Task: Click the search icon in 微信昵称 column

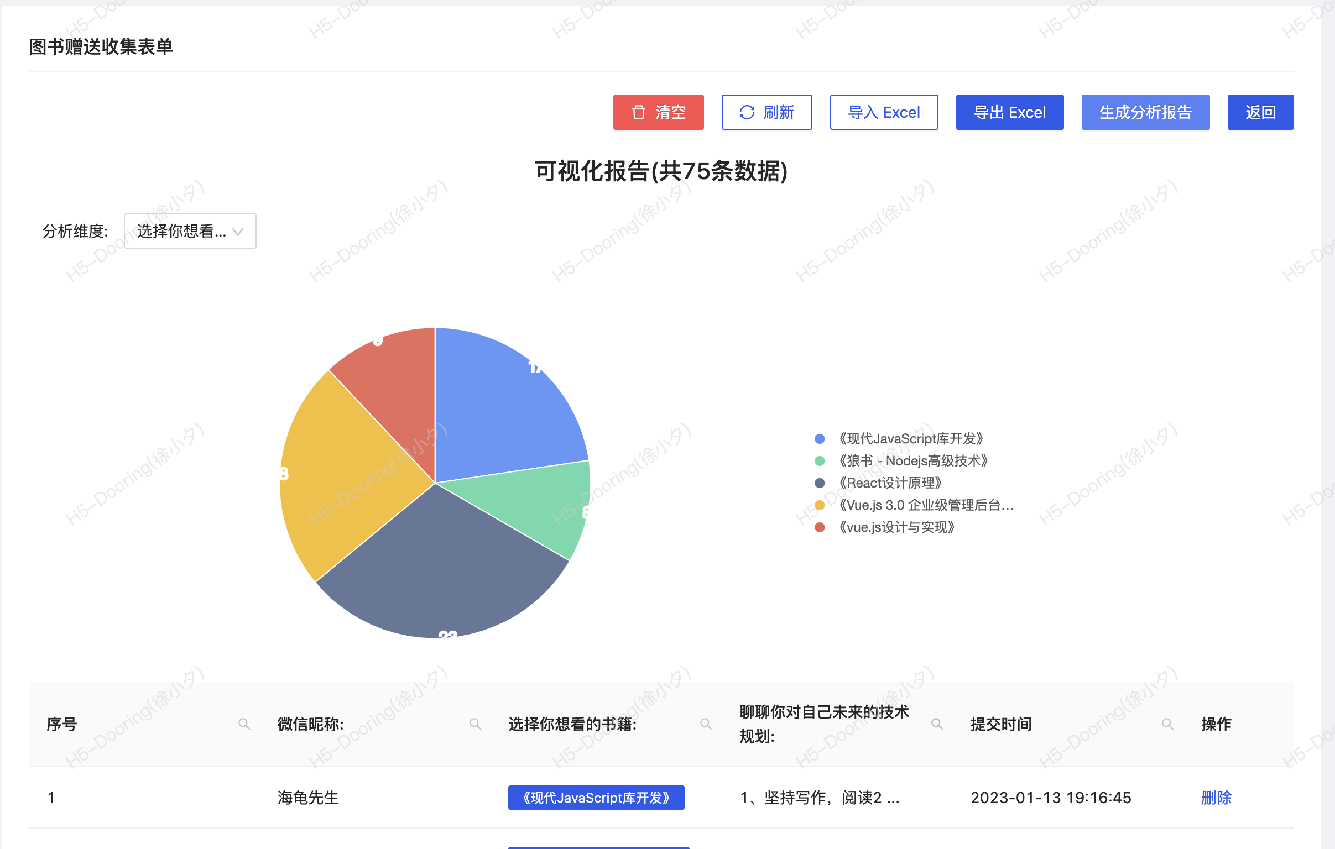Action: point(475,724)
